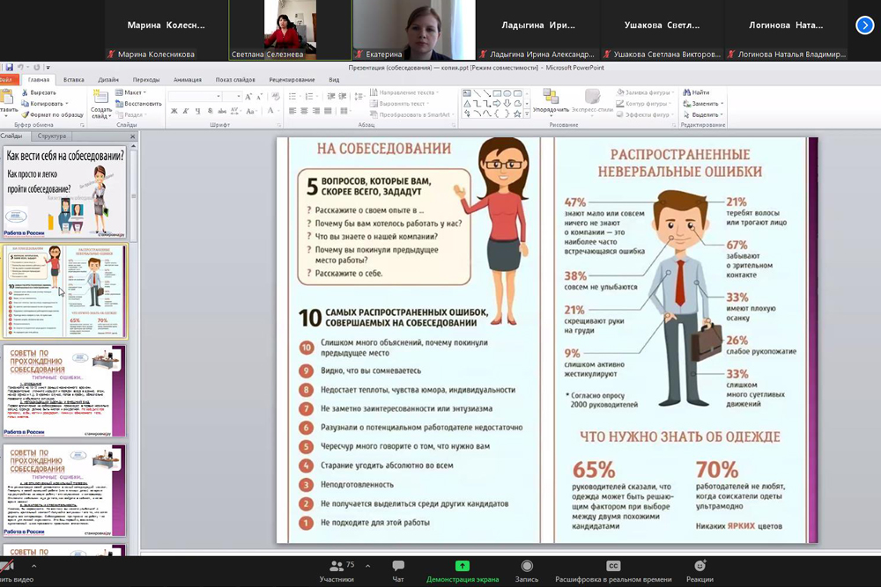Open the Структура outline tab
The width and height of the screenshot is (881, 587).
coord(52,136)
